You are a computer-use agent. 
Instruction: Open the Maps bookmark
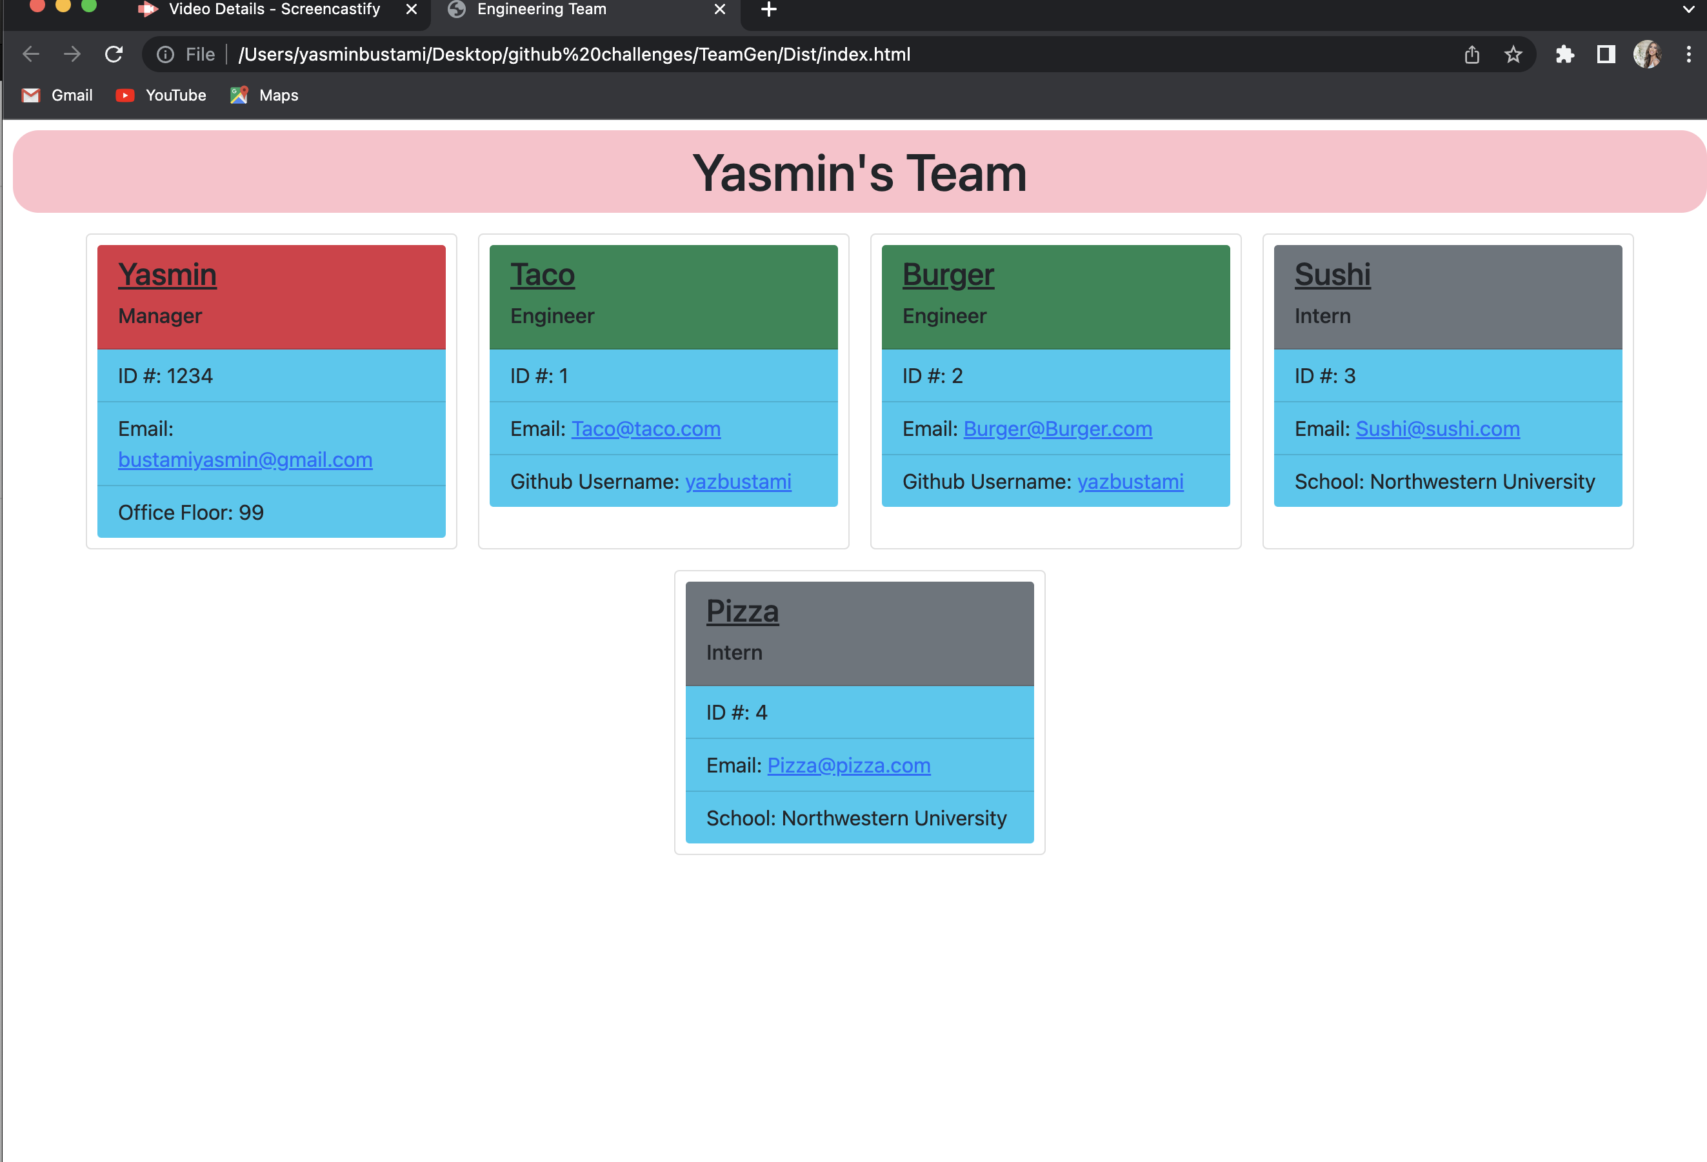[x=265, y=95]
